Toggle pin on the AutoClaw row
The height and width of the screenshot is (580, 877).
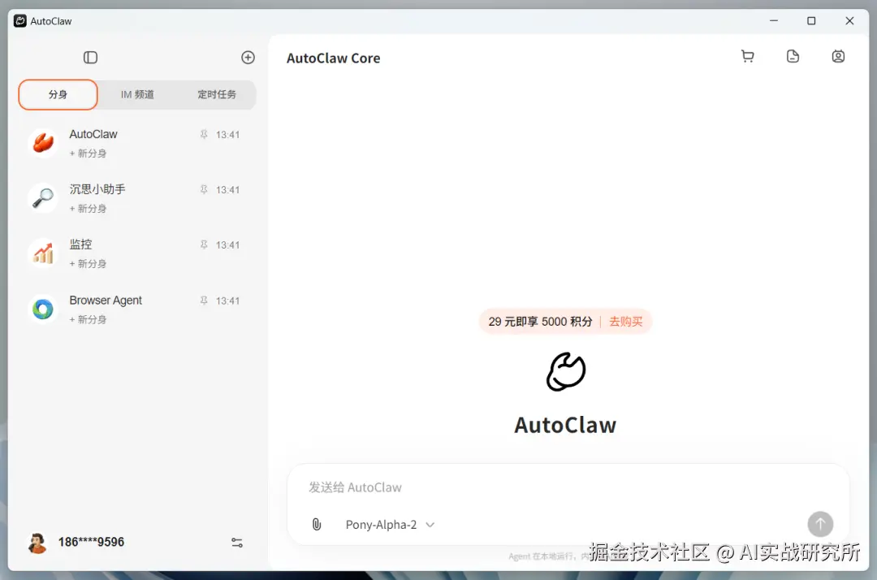[x=204, y=134]
